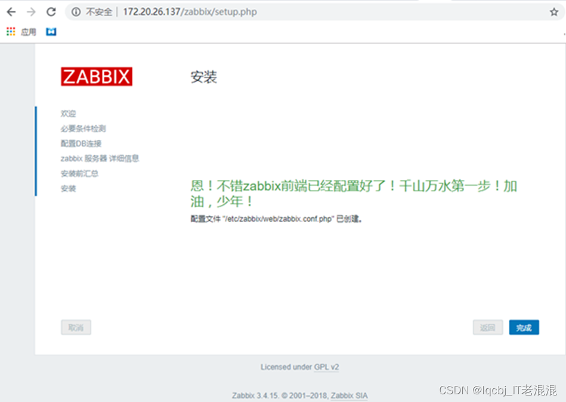566x402 pixels.
Task: Click the address bar URL 172.20.26.137/zabbix/setup.php
Action: click(190, 12)
